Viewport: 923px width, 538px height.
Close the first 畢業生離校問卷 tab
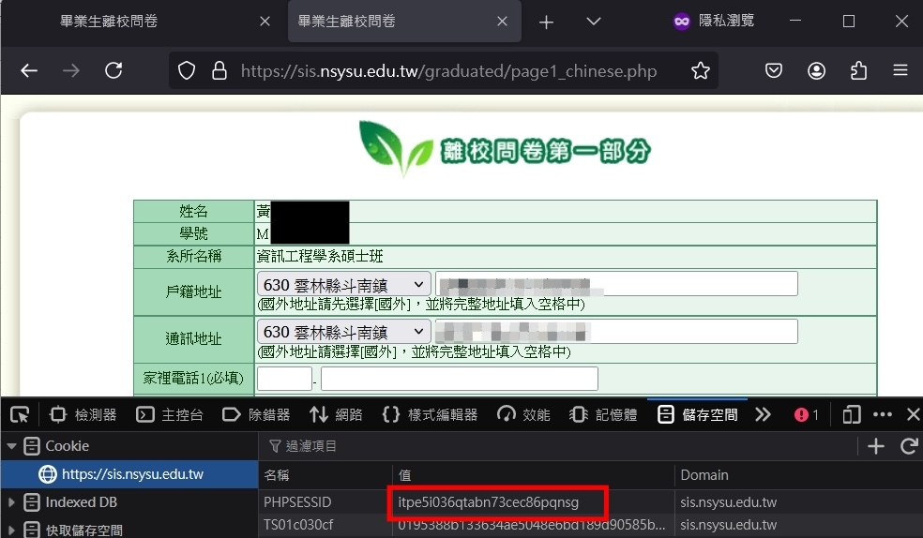point(265,22)
